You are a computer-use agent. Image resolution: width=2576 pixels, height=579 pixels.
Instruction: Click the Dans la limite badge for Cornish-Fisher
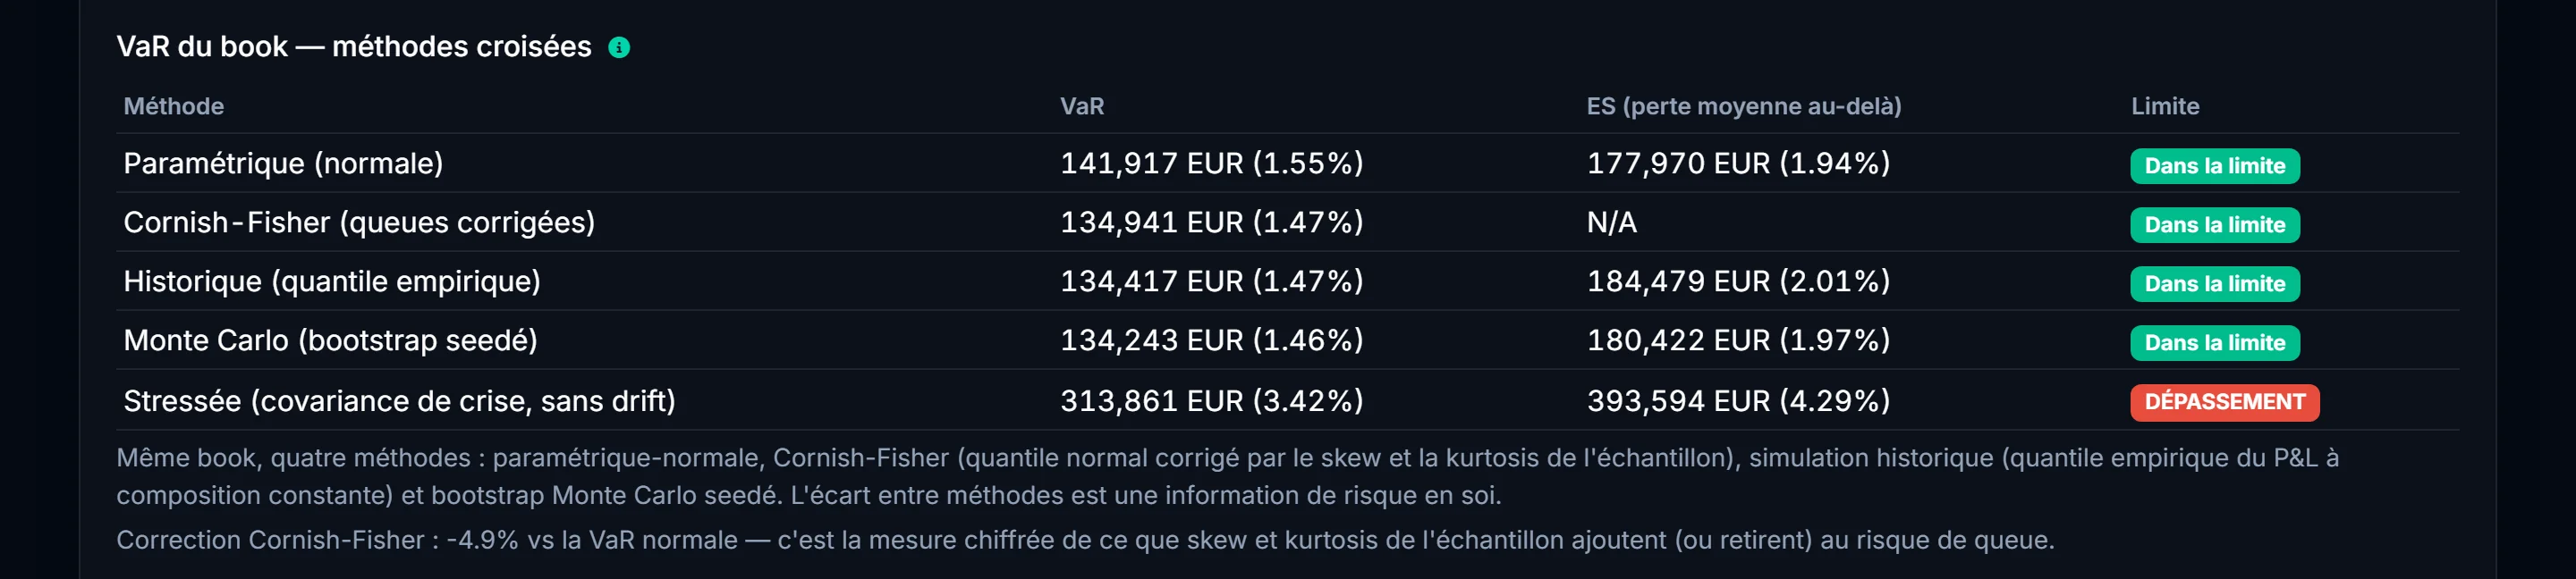click(x=2214, y=224)
